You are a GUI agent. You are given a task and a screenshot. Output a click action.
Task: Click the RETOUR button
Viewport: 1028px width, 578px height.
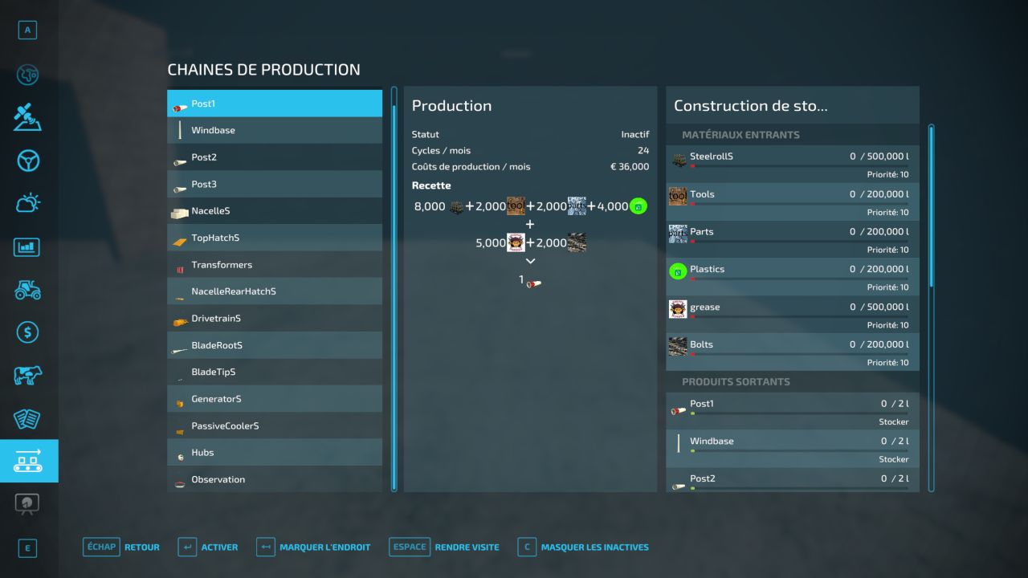[121, 547]
